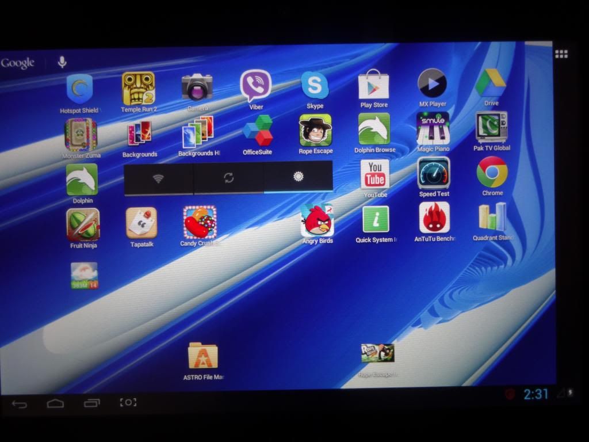Viewport: 589px width, 442px height.
Task: Open Tapatalk
Action: point(141,223)
